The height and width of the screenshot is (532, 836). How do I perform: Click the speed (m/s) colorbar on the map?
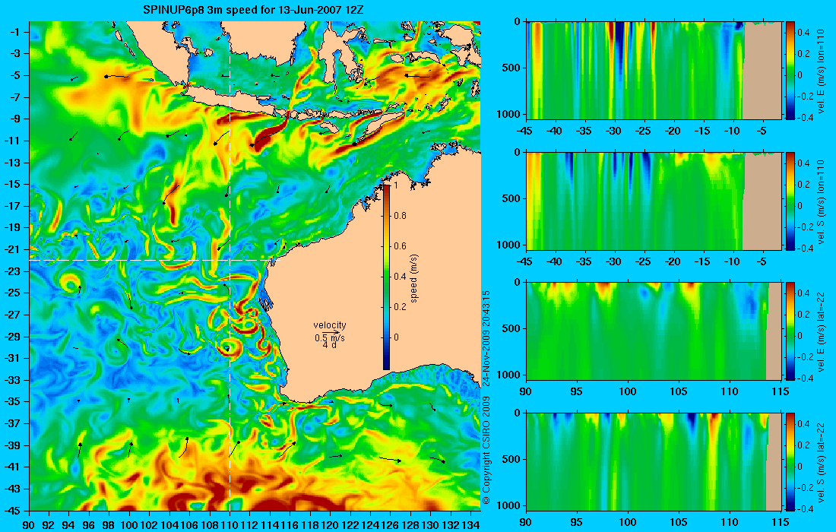[386, 277]
